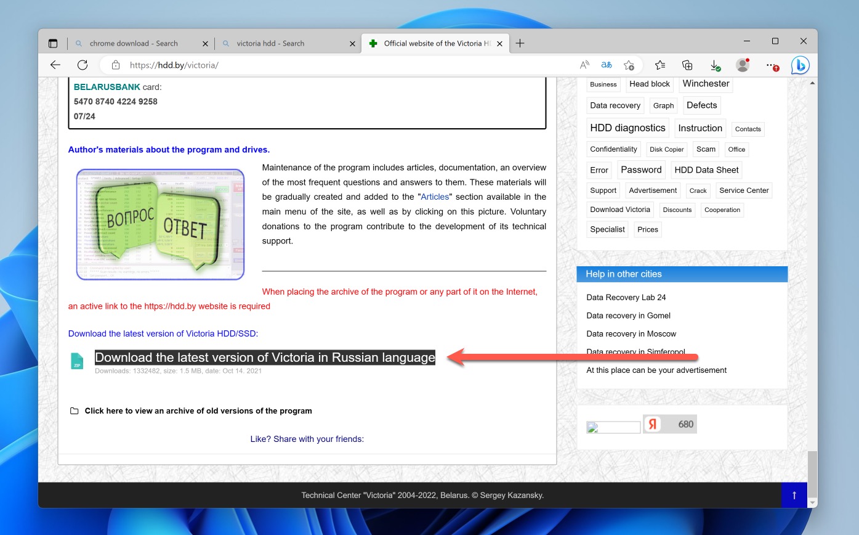The height and width of the screenshot is (535, 859).
Task: Open Data recovery in Moscow link
Action: [x=631, y=334]
